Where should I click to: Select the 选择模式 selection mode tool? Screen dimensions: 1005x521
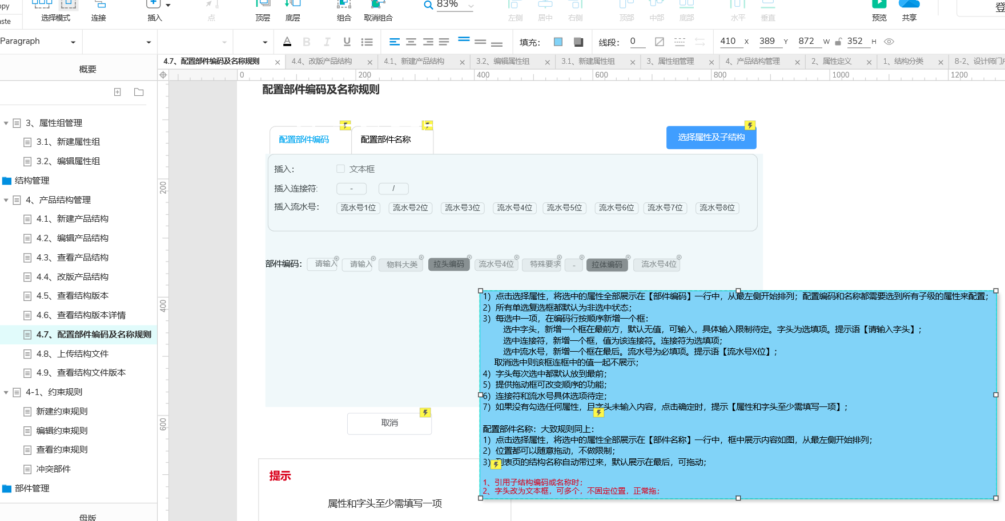pyautogui.click(x=55, y=10)
